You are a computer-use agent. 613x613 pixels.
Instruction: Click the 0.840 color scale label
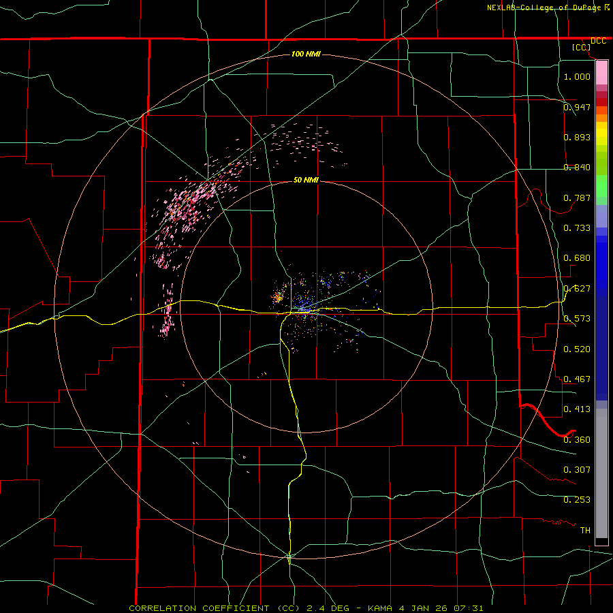coord(577,168)
